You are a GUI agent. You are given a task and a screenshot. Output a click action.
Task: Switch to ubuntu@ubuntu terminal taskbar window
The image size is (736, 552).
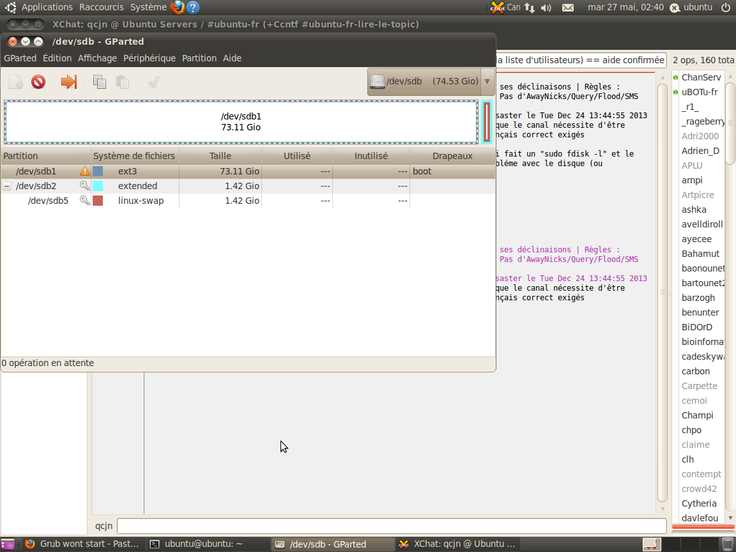[208, 544]
